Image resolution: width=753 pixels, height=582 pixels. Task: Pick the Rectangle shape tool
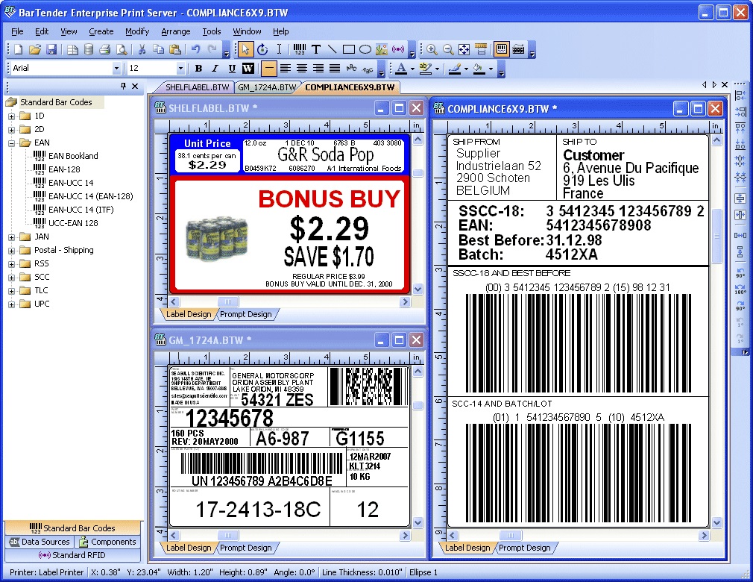coord(349,50)
